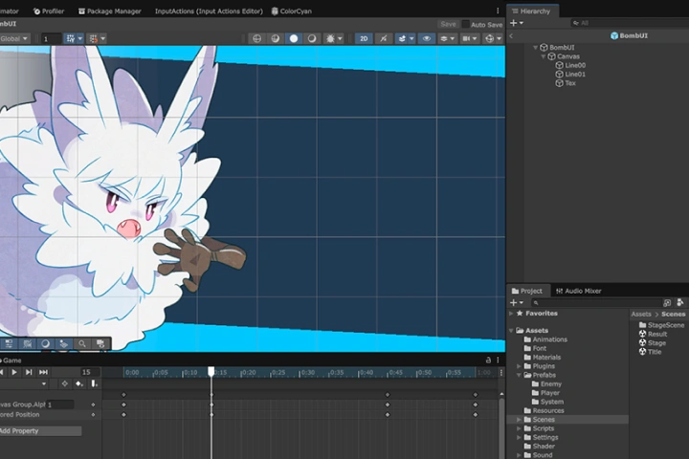
Task: Click the current frame number field
Action: point(90,372)
